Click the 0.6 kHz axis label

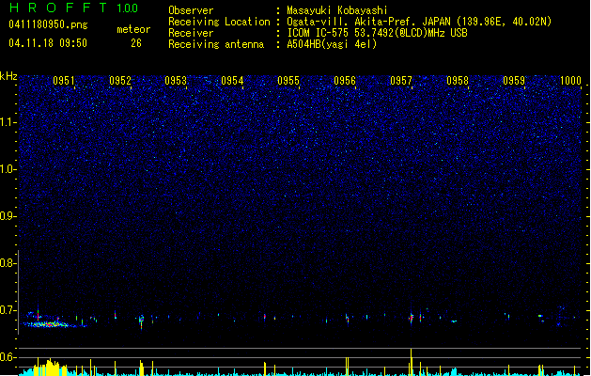[8, 357]
